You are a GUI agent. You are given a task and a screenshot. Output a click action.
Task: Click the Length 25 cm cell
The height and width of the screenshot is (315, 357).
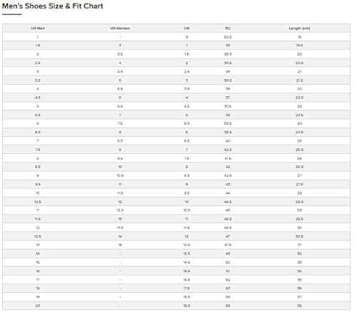(299, 141)
